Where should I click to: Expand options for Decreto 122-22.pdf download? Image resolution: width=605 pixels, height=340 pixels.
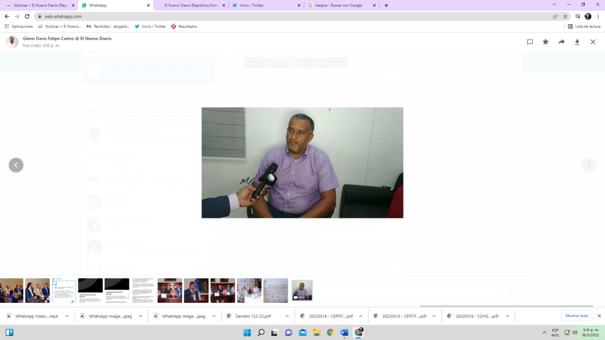click(287, 316)
